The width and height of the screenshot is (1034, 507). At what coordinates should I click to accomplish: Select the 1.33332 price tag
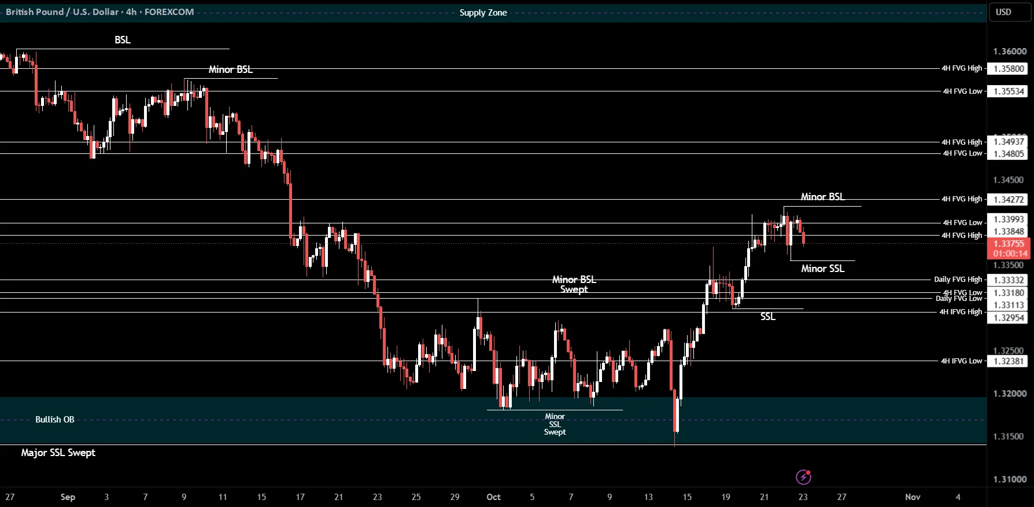pos(1009,280)
